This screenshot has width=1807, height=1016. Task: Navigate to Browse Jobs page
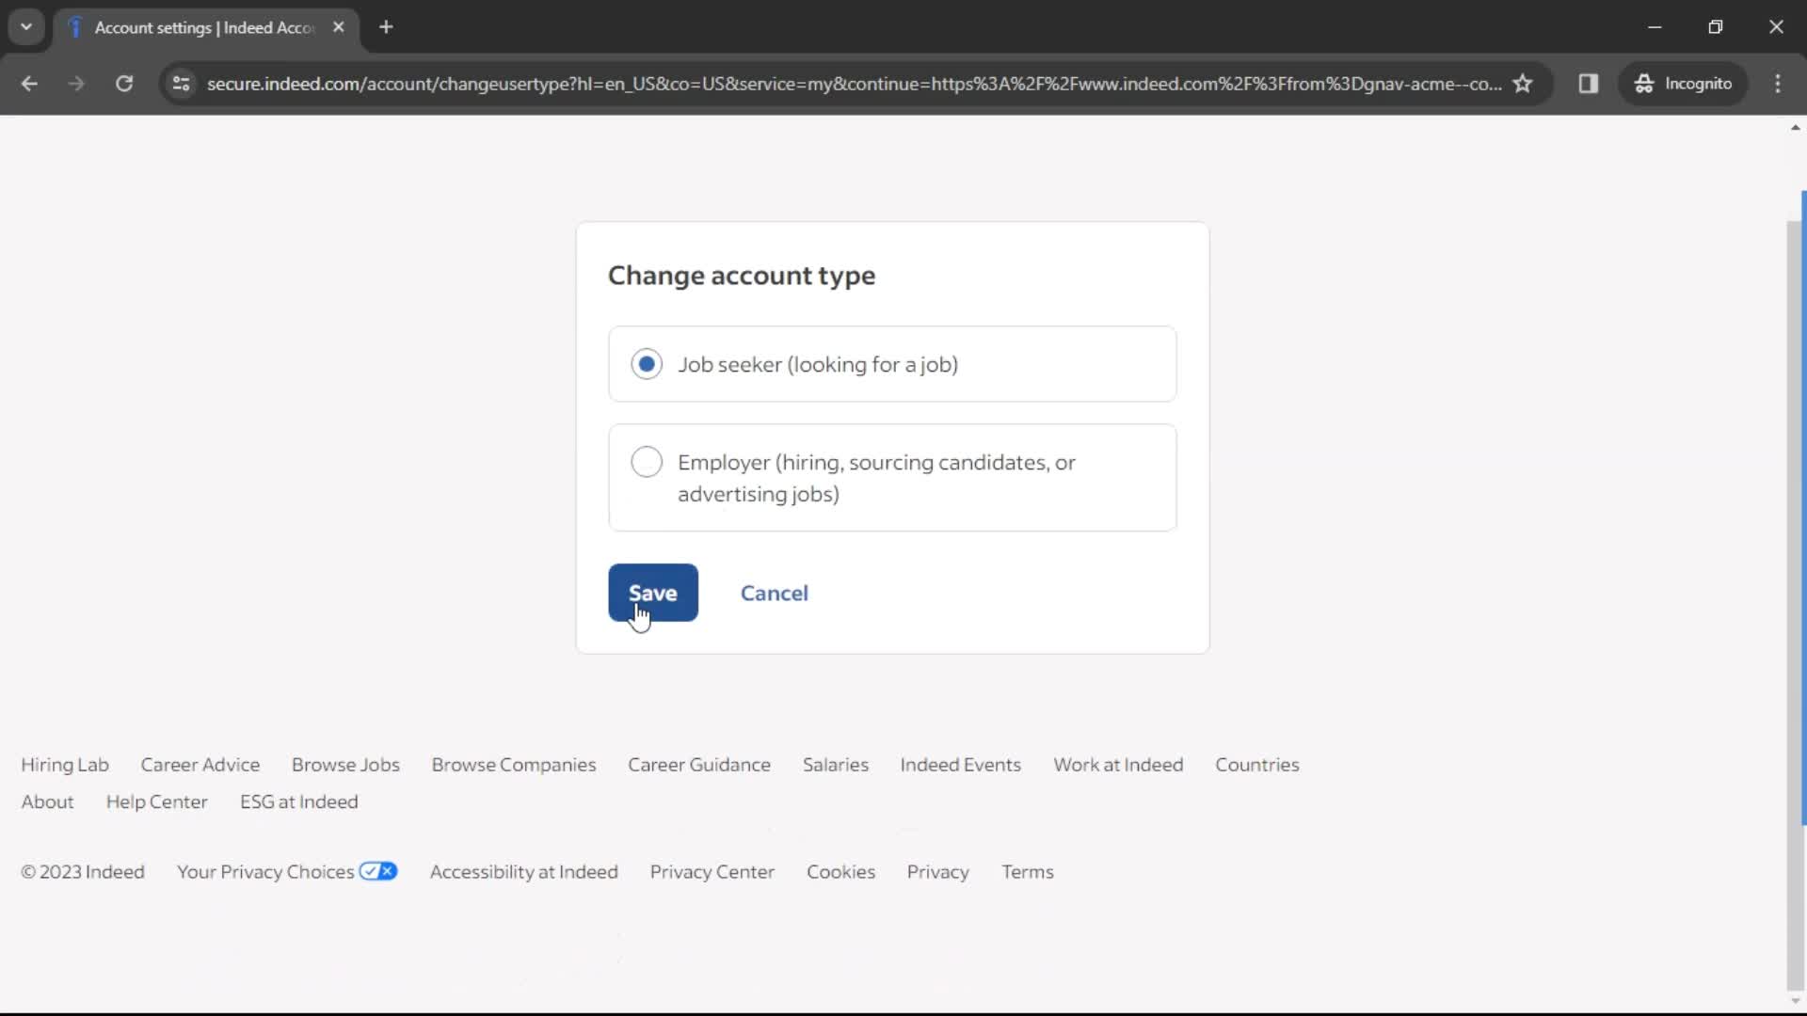point(345,763)
